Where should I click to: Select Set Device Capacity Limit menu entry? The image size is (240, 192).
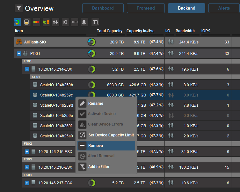click(x=111, y=135)
